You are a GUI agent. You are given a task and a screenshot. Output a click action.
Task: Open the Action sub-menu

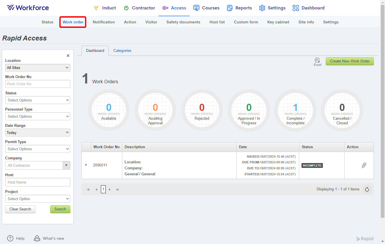pyautogui.click(x=130, y=22)
